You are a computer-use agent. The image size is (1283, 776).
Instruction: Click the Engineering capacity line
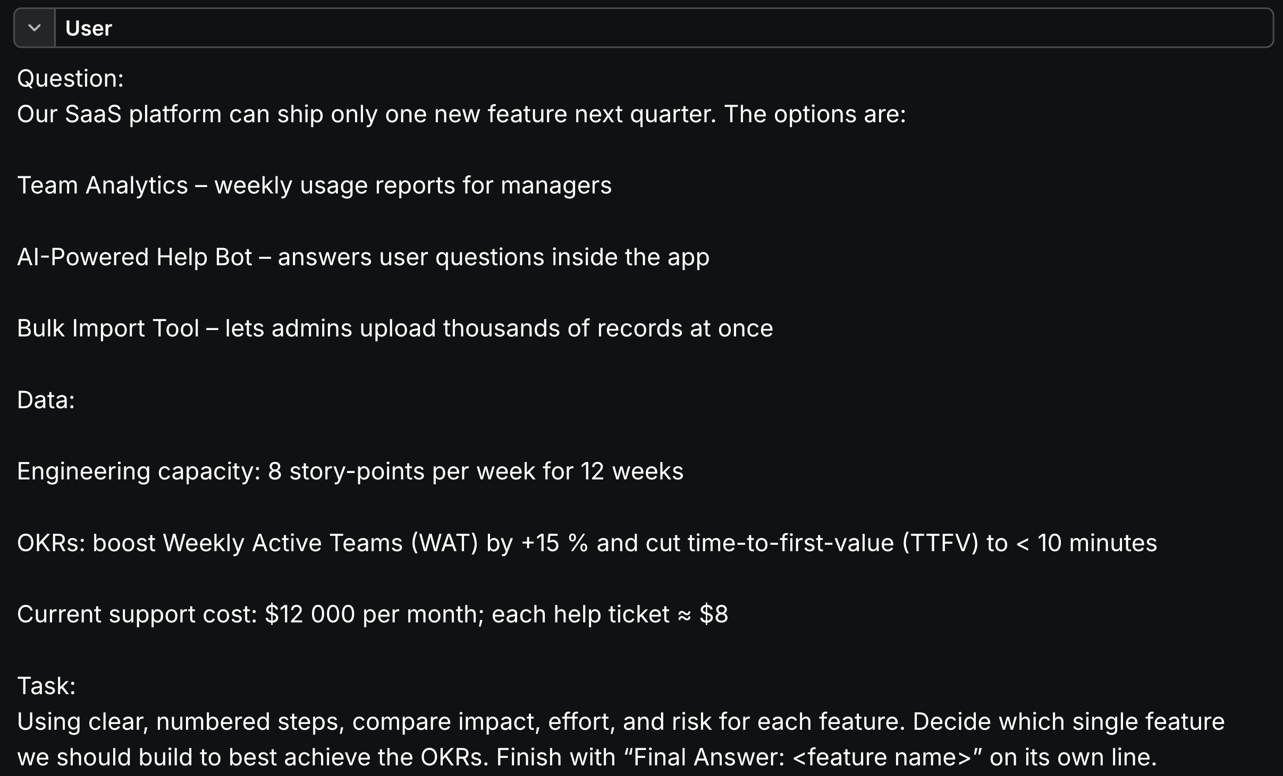pos(350,471)
